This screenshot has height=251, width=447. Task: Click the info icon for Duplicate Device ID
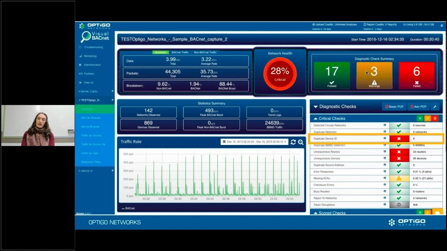click(x=385, y=138)
